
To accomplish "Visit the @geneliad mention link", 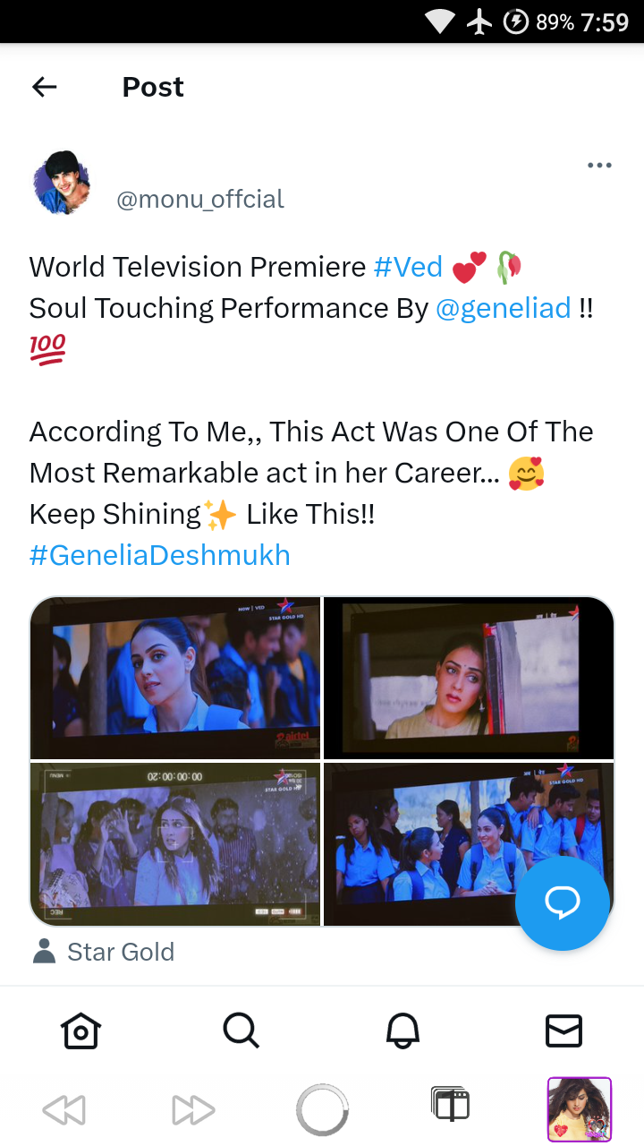I will [x=503, y=309].
